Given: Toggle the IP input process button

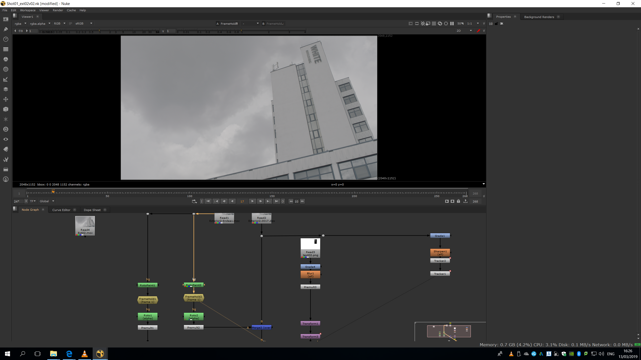Looking at the screenshot, I should tap(71, 23).
